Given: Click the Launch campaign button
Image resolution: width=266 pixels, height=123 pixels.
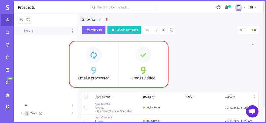Looking at the screenshot, I should (x=124, y=30).
